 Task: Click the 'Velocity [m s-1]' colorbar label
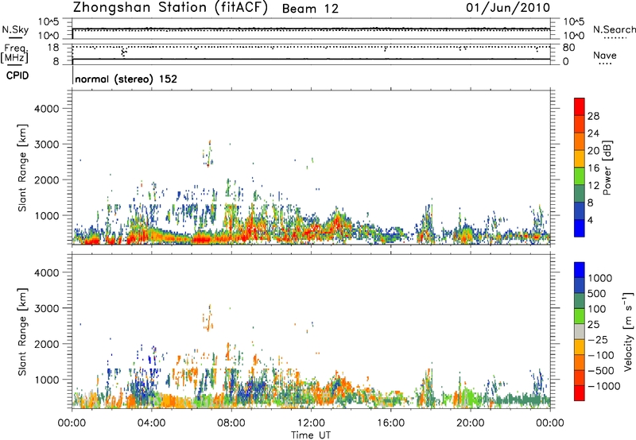pyautogui.click(x=628, y=331)
